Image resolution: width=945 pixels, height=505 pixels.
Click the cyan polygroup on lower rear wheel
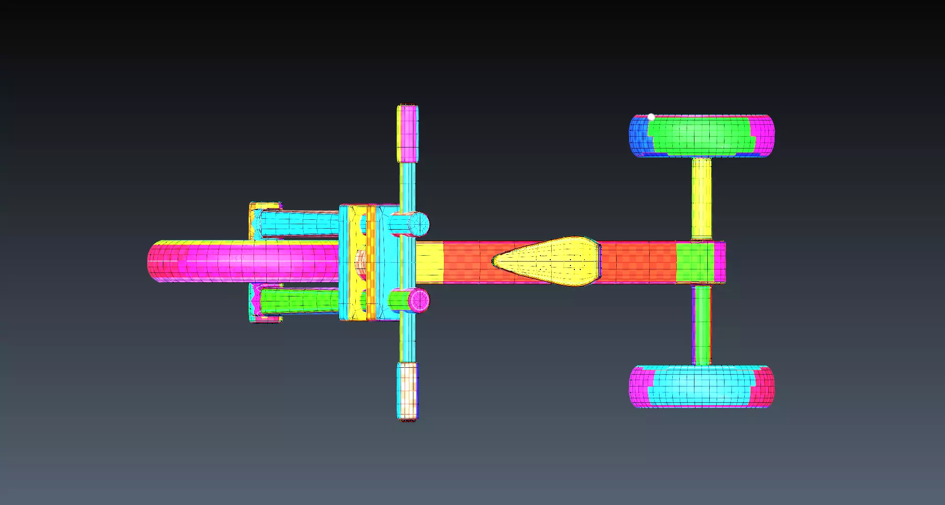[x=701, y=386]
